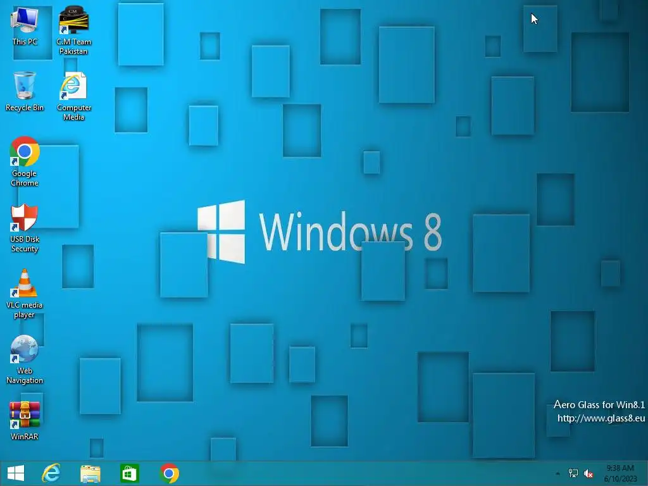The width and height of the screenshot is (648, 486).
Task: Open the Windows Store taskbar icon
Action: [x=129, y=473]
